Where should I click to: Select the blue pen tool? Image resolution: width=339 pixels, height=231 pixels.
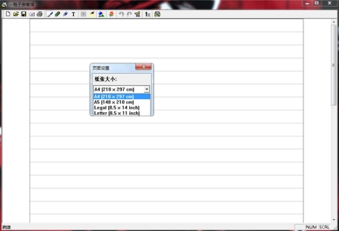coord(50,14)
